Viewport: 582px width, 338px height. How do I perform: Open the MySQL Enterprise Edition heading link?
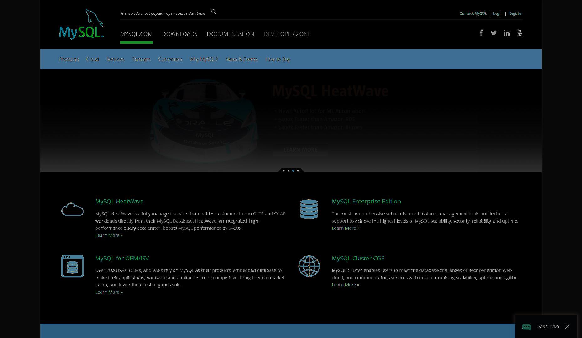click(366, 201)
